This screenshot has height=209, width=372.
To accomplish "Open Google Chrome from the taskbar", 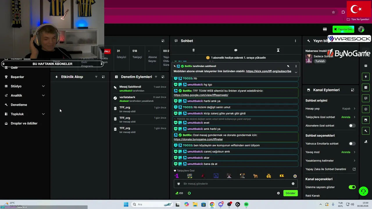I will click(212, 204).
